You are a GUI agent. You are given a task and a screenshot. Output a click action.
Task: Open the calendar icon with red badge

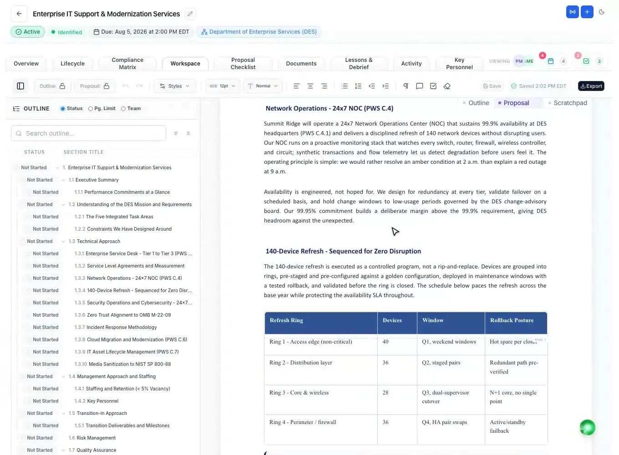551,61
